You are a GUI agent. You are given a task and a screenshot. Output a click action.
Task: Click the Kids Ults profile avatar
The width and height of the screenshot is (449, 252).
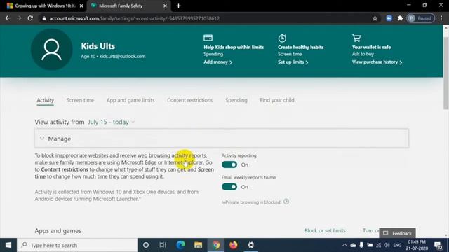pyautogui.click(x=51, y=50)
